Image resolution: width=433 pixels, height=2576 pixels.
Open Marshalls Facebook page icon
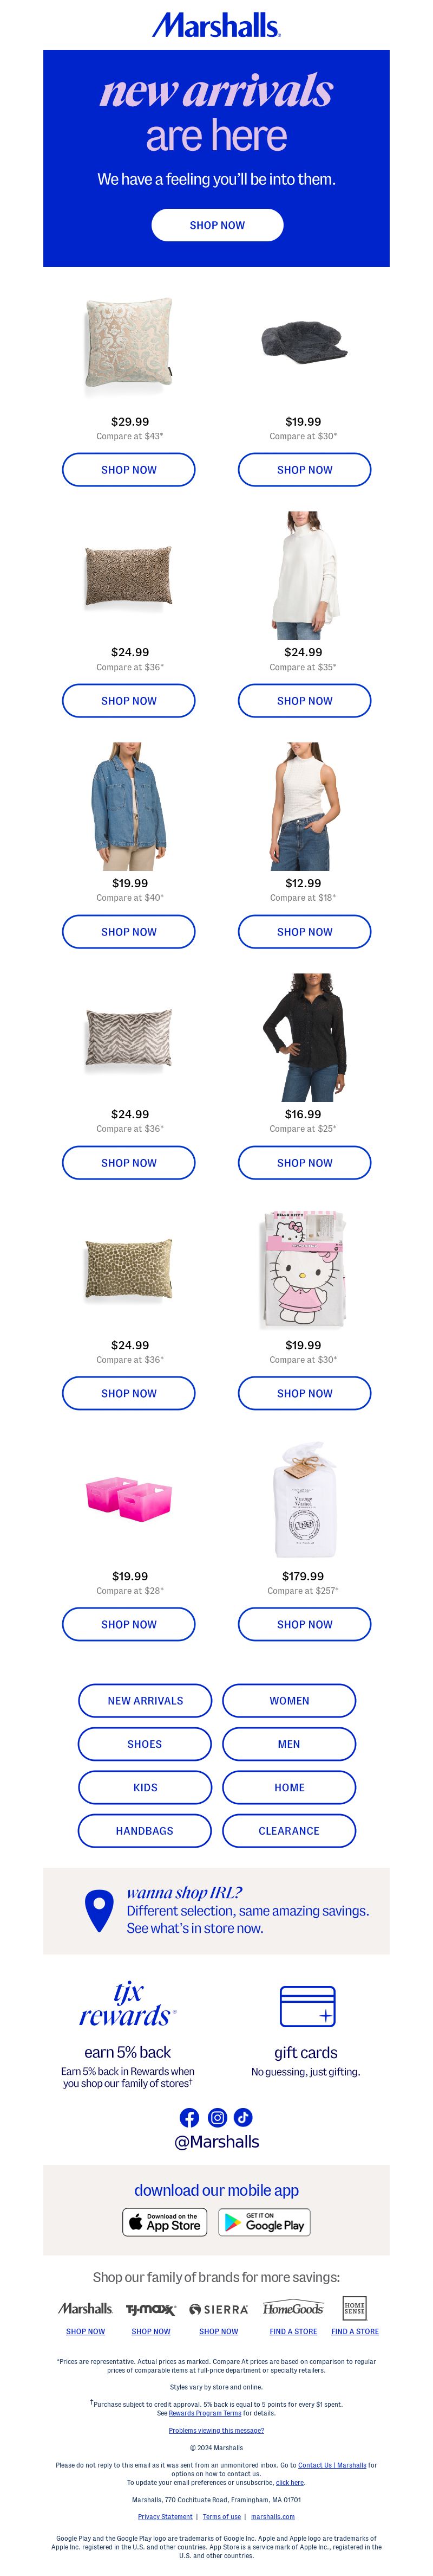[189, 2117]
